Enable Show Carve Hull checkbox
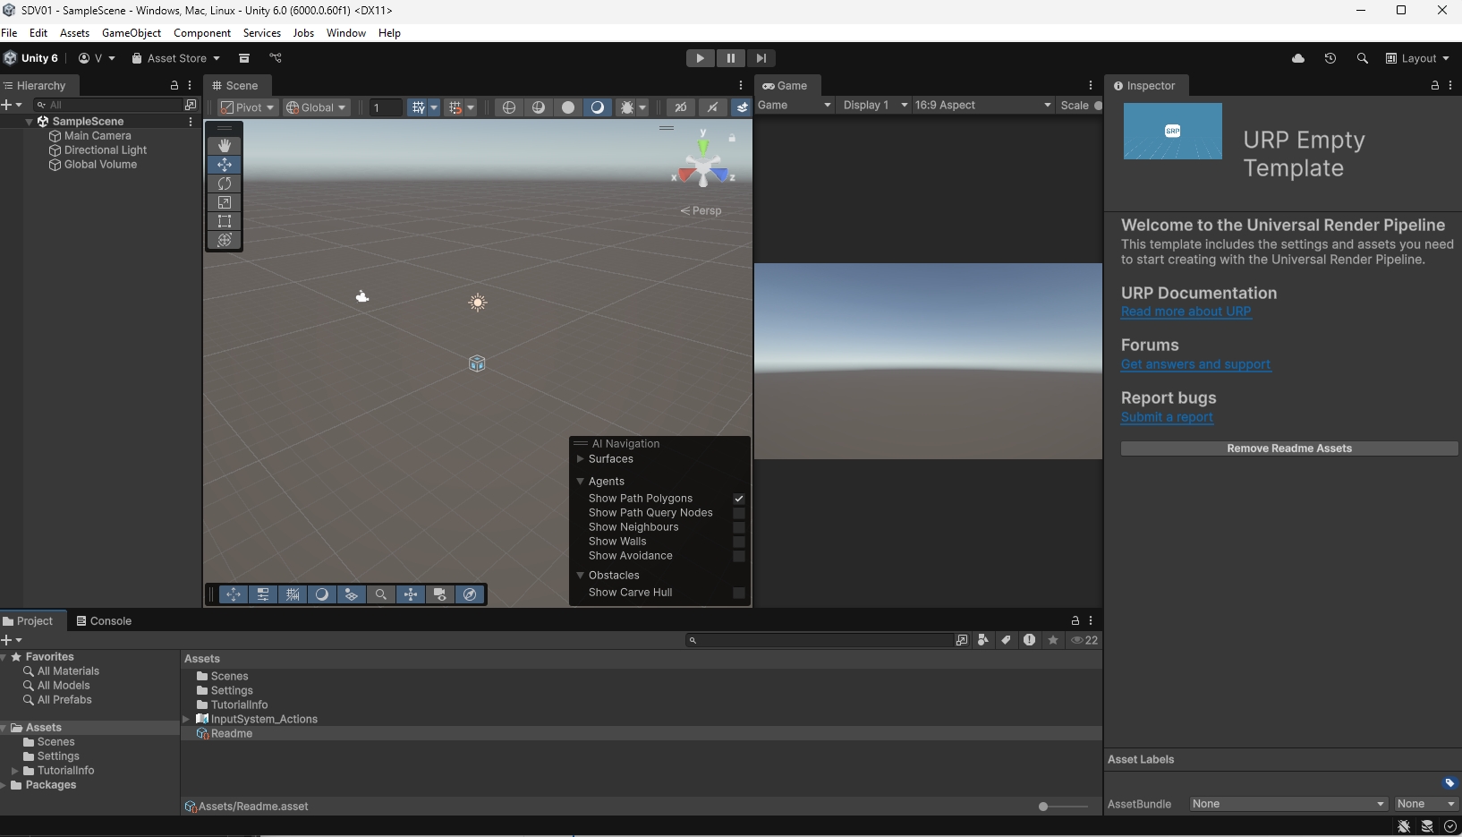Viewport: 1462px width, 837px height. (x=739, y=593)
